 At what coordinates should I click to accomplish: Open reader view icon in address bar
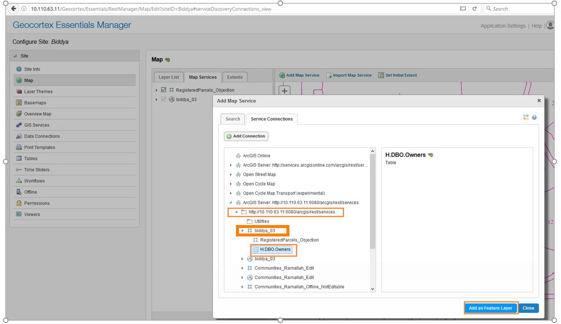[463, 8]
